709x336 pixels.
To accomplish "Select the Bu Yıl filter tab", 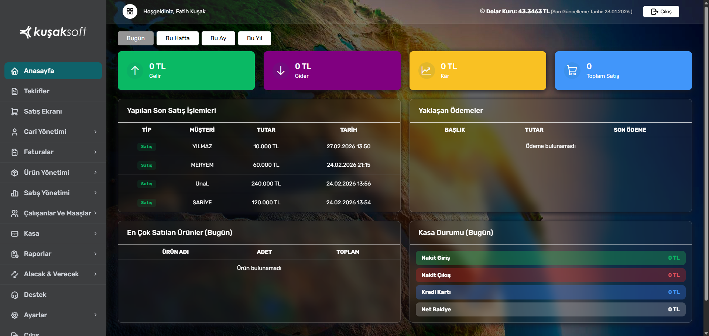I will click(254, 38).
